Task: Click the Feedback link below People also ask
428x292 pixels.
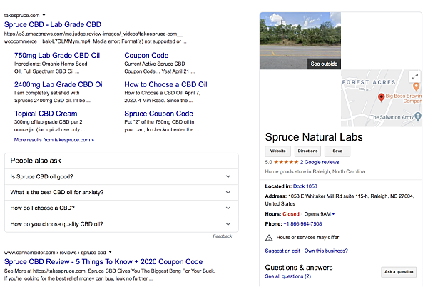Action: [223, 236]
